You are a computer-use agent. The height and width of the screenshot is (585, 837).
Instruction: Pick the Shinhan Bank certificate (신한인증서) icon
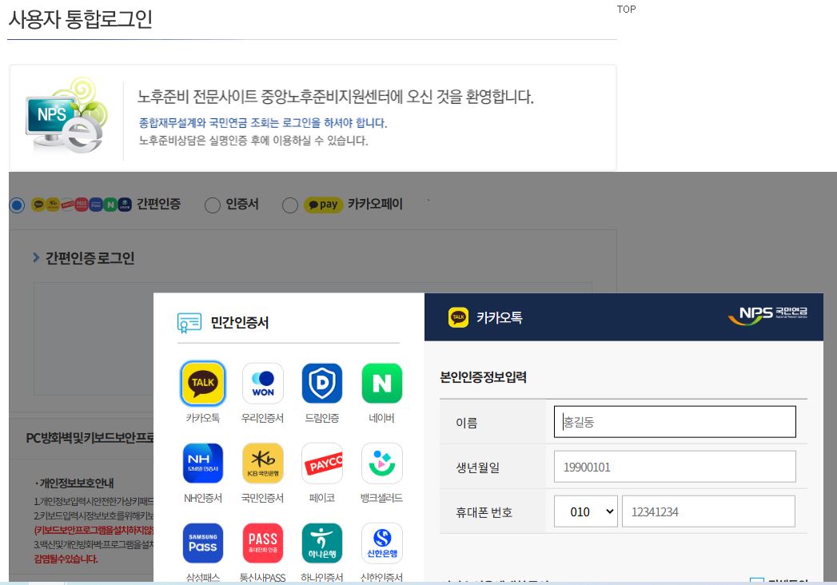pos(381,543)
